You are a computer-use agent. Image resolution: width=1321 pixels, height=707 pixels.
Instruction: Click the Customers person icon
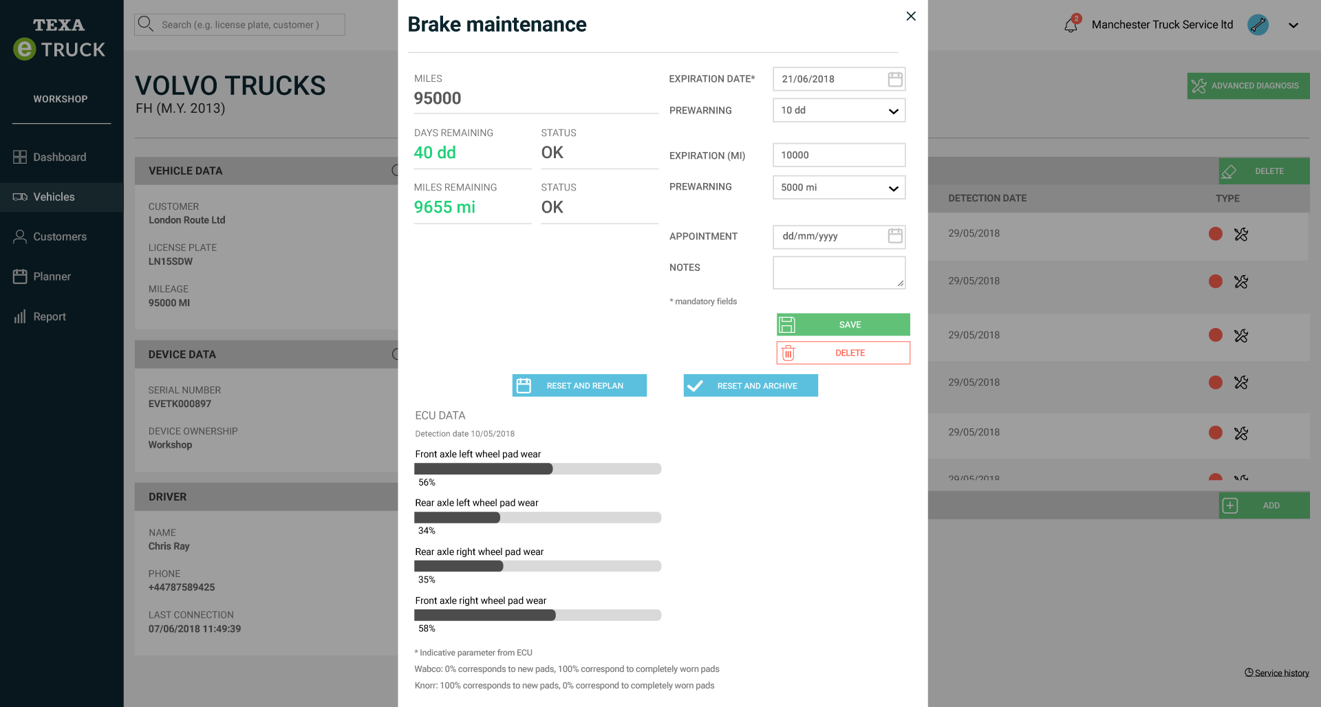(x=20, y=237)
